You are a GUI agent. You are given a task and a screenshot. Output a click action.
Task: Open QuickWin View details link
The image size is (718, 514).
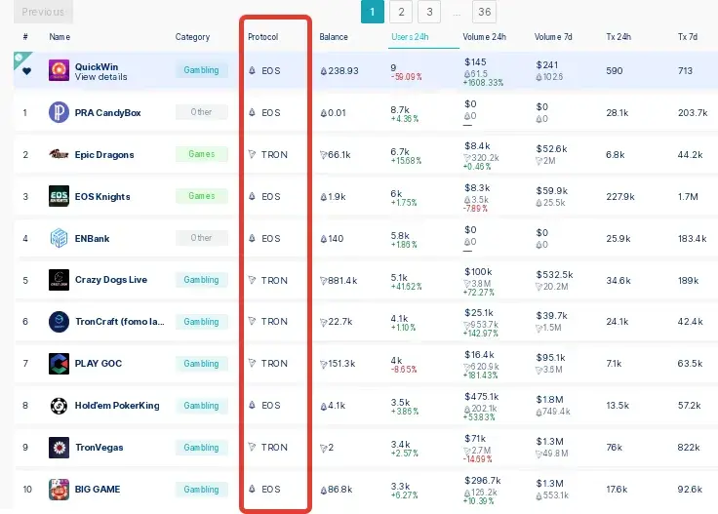100,77
